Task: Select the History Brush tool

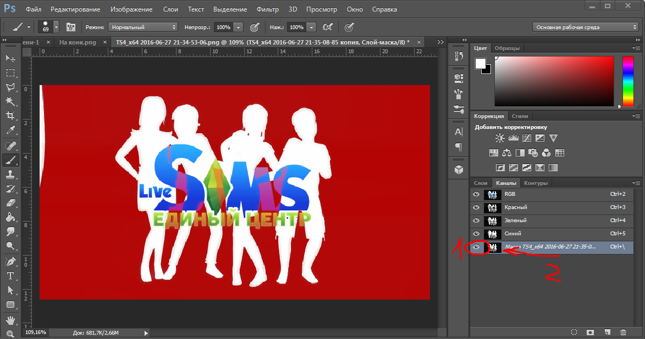Action: [x=10, y=189]
